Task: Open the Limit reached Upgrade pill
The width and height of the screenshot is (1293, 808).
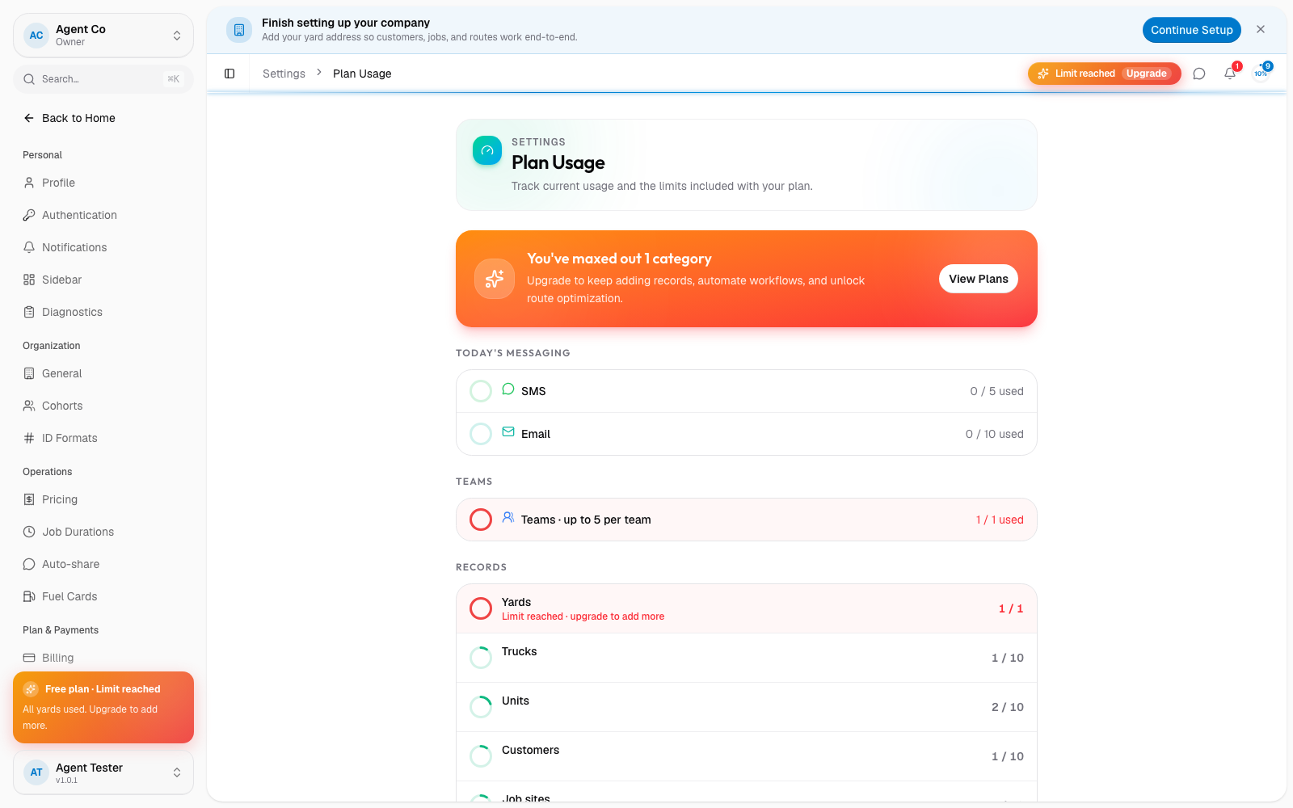Action: [x=1104, y=74]
